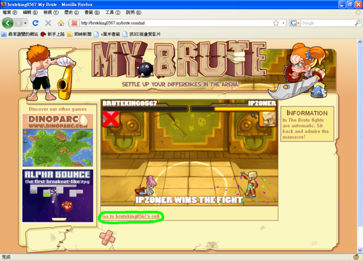This screenshot has width=363, height=261.
Task: Bookmark this page with the star icon
Action: pyautogui.click(x=276, y=23)
